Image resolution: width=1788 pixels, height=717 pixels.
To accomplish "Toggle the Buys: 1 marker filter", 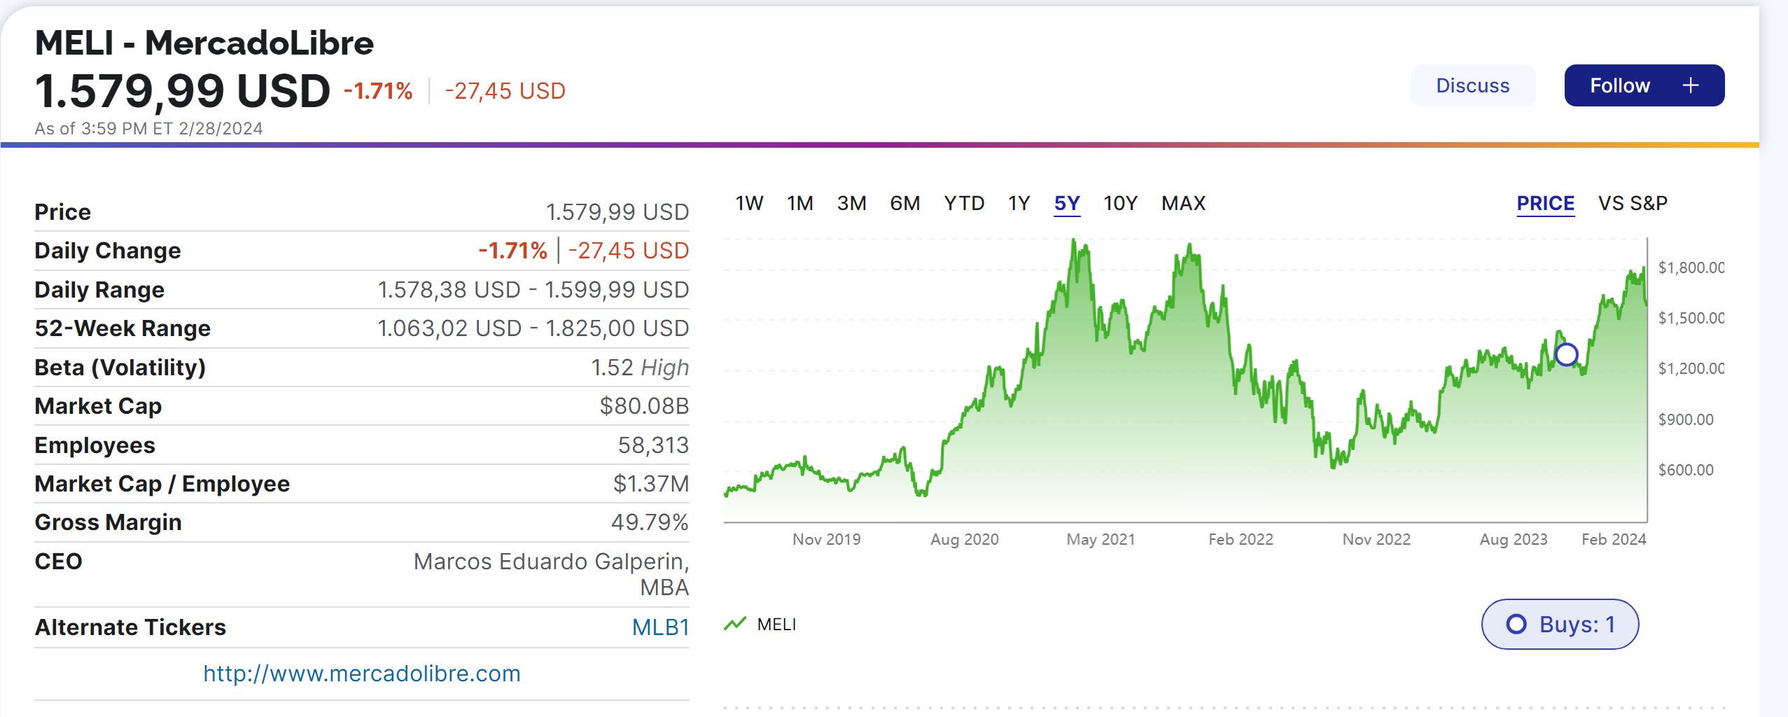I will pos(1560,624).
